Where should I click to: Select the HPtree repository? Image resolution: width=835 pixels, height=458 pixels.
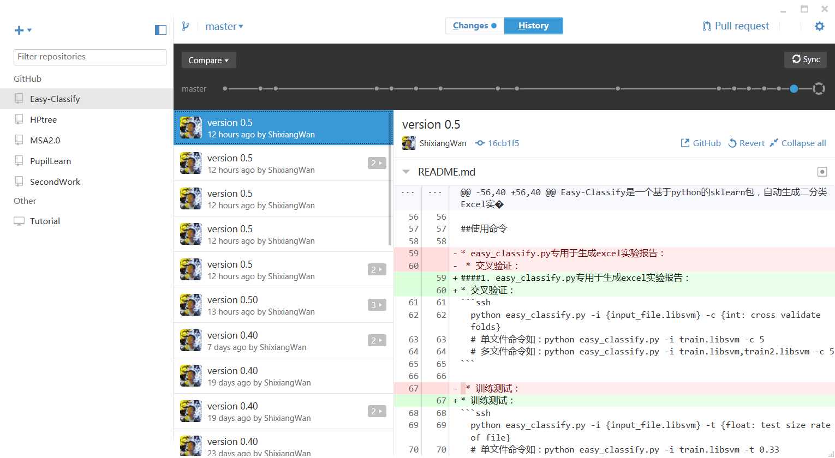(x=86, y=119)
